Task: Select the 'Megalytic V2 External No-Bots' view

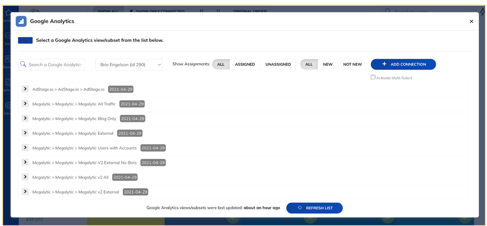Action: click(85, 163)
